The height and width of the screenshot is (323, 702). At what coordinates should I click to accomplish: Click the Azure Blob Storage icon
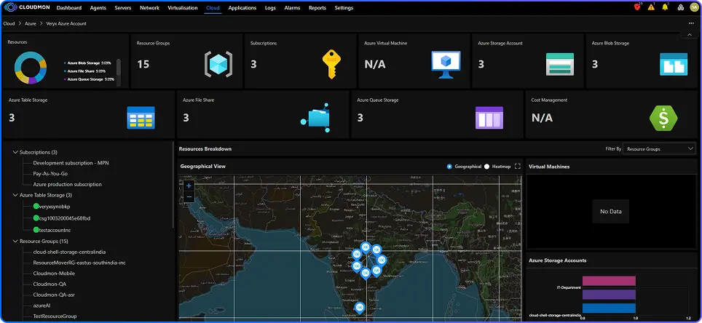[674, 64]
